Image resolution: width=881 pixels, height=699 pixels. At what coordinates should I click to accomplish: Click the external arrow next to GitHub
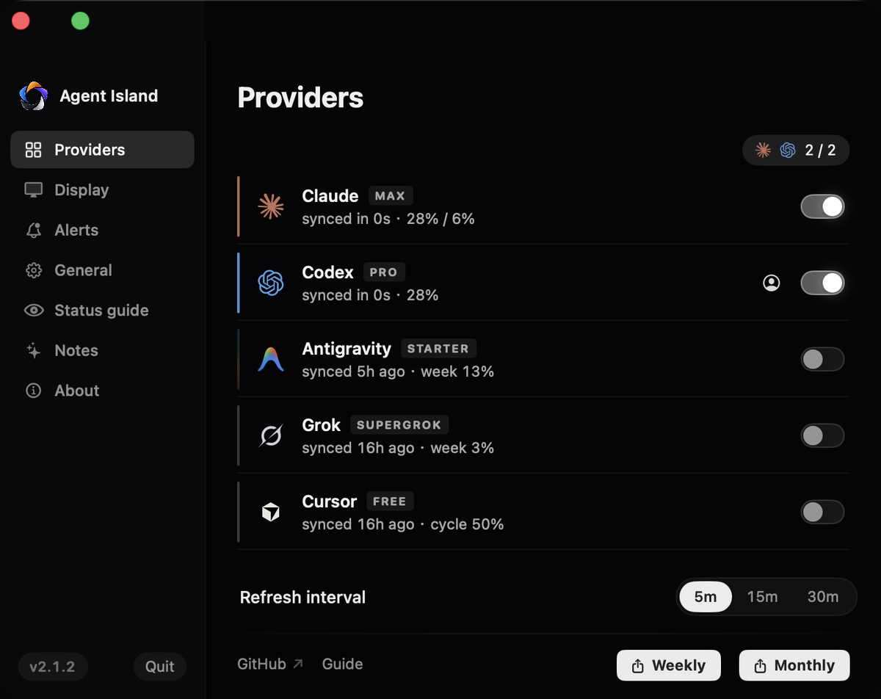[x=297, y=664]
